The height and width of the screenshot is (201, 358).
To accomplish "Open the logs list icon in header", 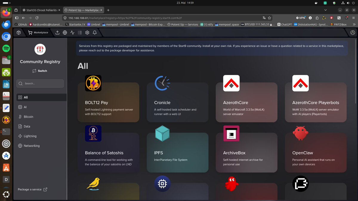I will (x=80, y=32).
